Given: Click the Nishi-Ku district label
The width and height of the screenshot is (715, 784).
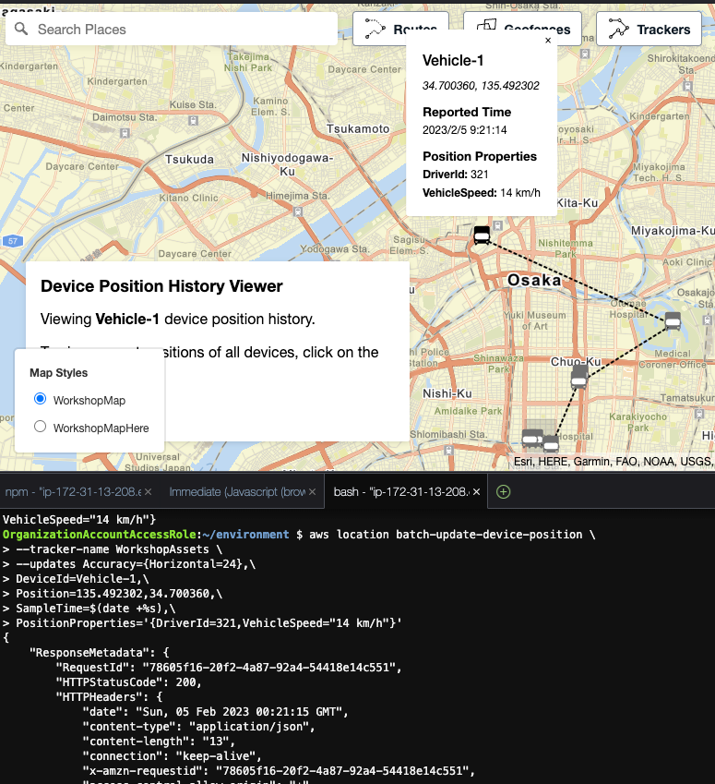Looking at the screenshot, I should 447,393.
